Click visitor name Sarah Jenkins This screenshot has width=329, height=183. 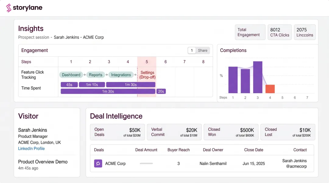(x=33, y=130)
